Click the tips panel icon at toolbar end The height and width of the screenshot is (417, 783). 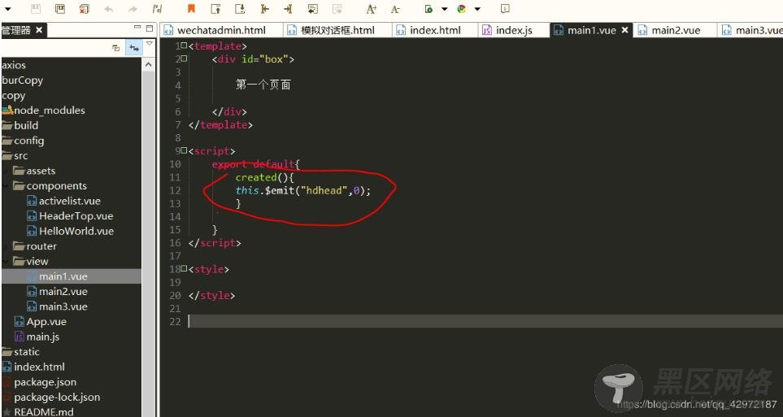505,8
